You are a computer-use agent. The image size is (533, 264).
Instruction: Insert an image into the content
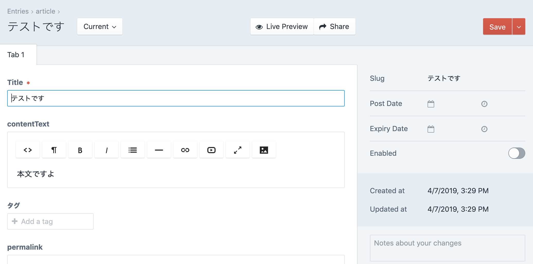(264, 150)
